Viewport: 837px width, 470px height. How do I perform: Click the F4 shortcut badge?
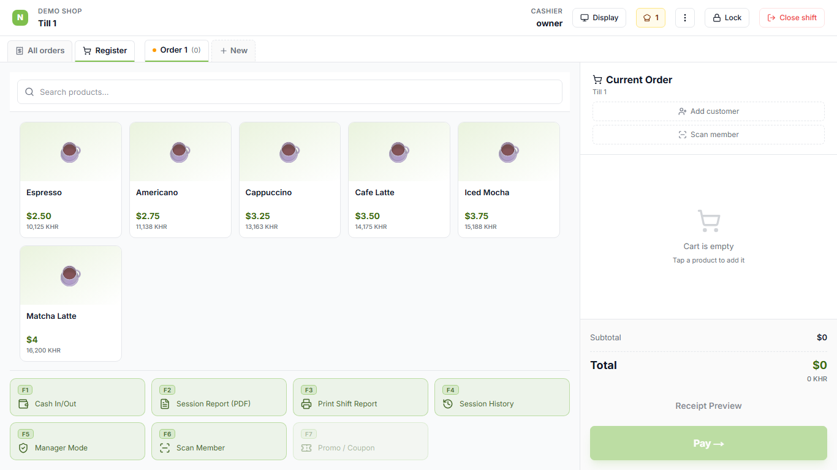pos(450,390)
